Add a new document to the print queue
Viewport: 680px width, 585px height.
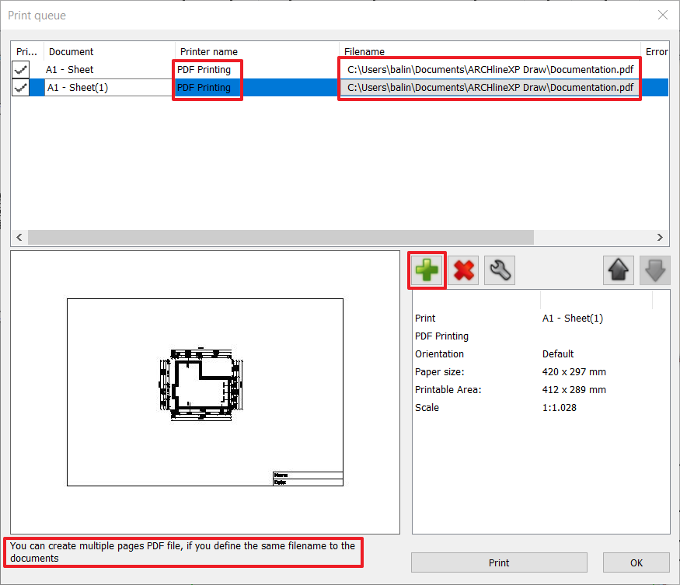pos(427,270)
